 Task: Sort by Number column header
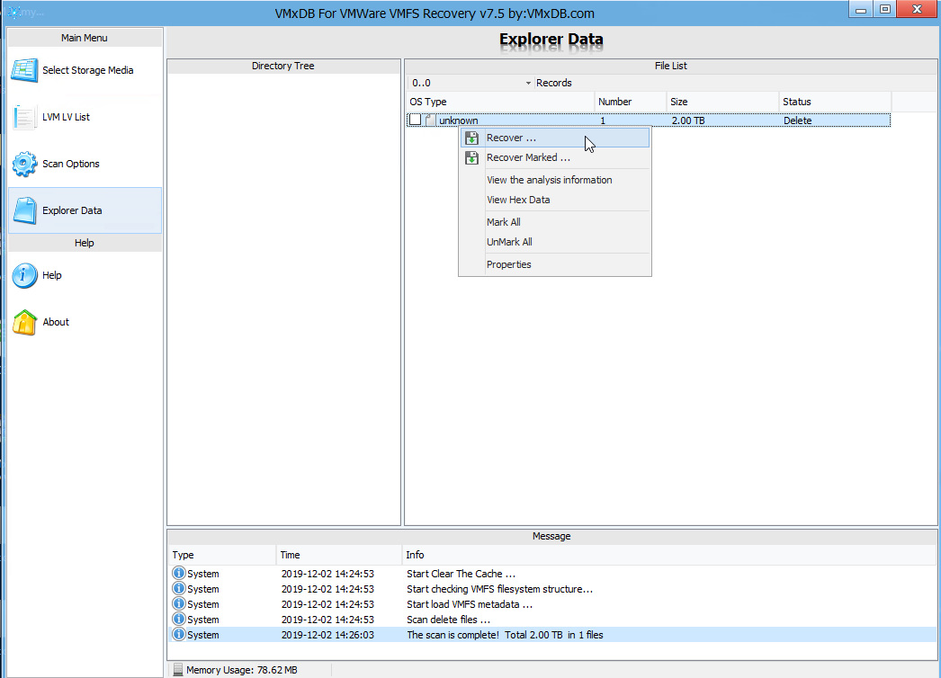(x=630, y=102)
